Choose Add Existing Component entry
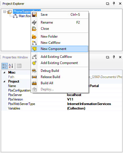The image size is (123, 153). (60, 63)
